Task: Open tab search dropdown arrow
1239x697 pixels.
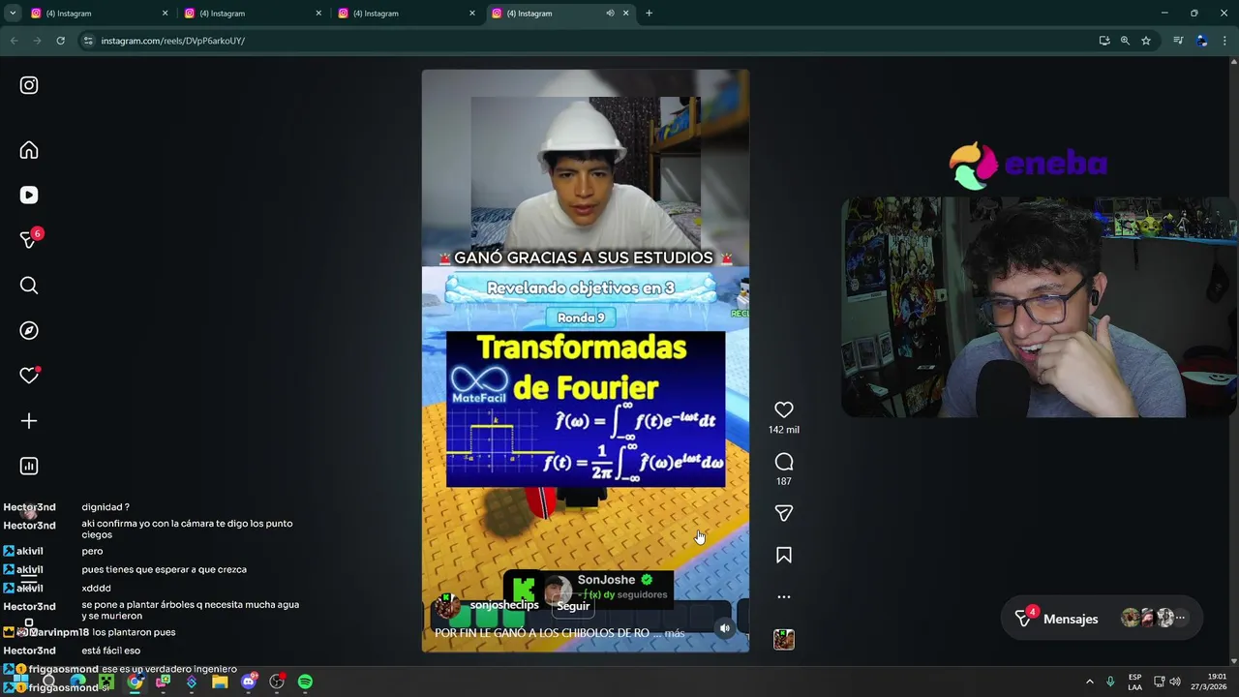Action: pyautogui.click(x=13, y=14)
